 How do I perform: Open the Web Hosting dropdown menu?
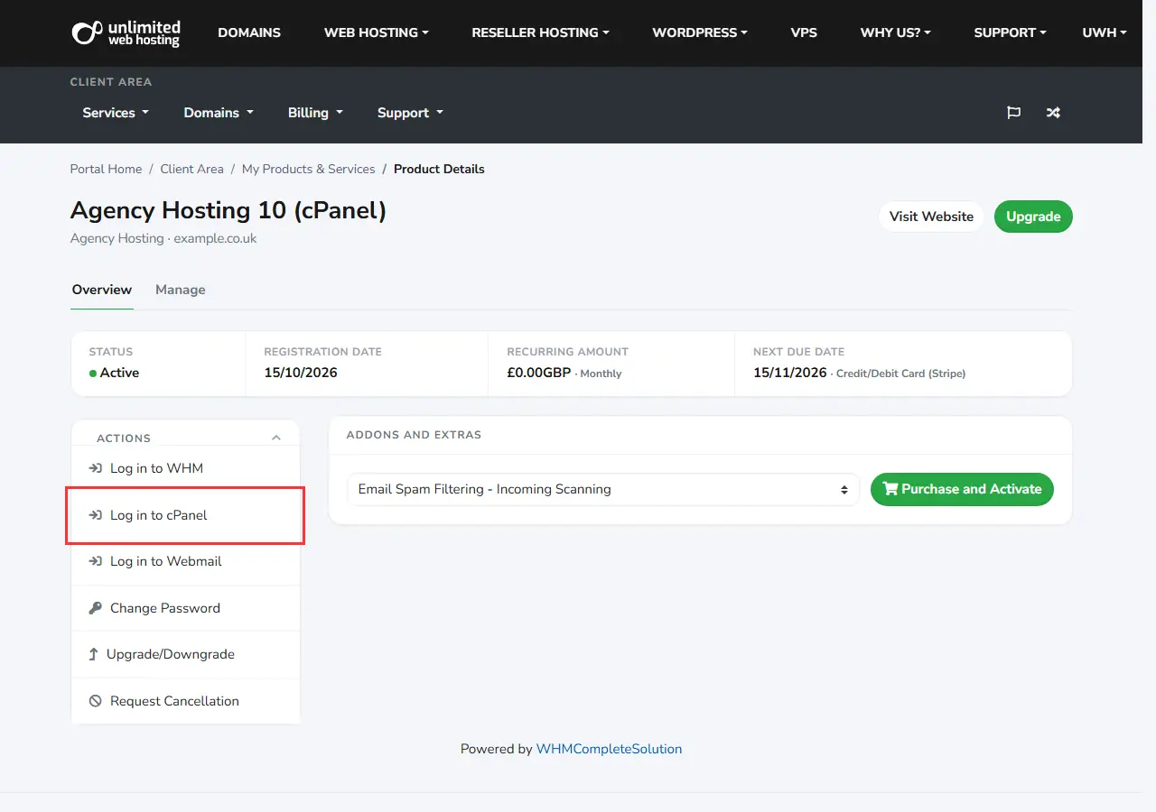click(x=377, y=32)
